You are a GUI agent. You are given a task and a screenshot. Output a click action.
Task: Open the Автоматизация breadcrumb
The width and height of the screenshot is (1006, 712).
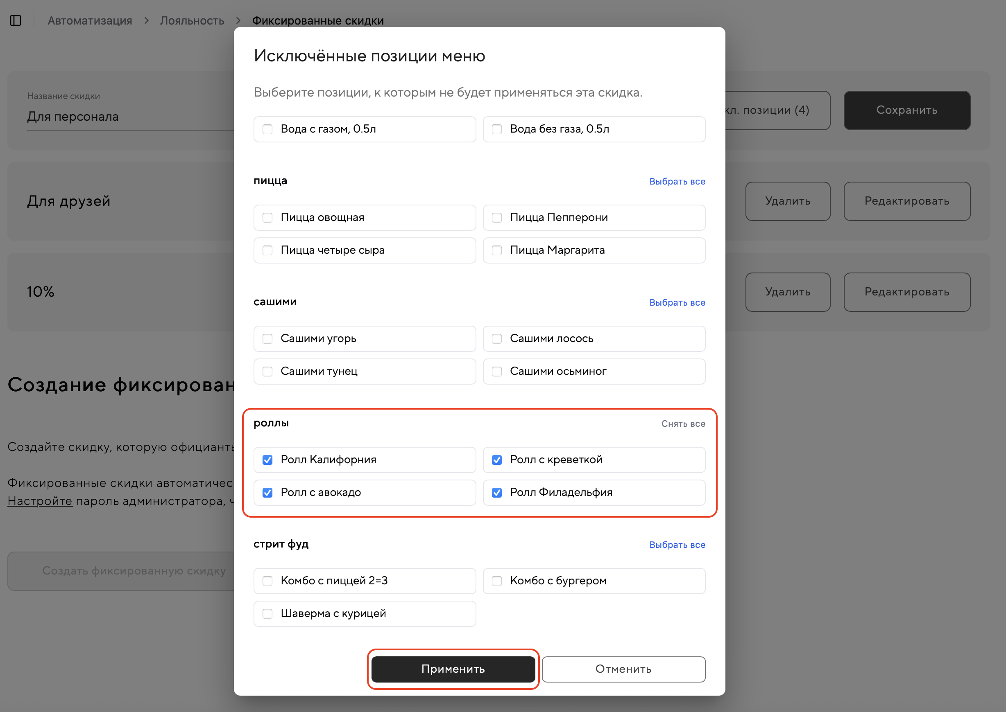point(90,20)
